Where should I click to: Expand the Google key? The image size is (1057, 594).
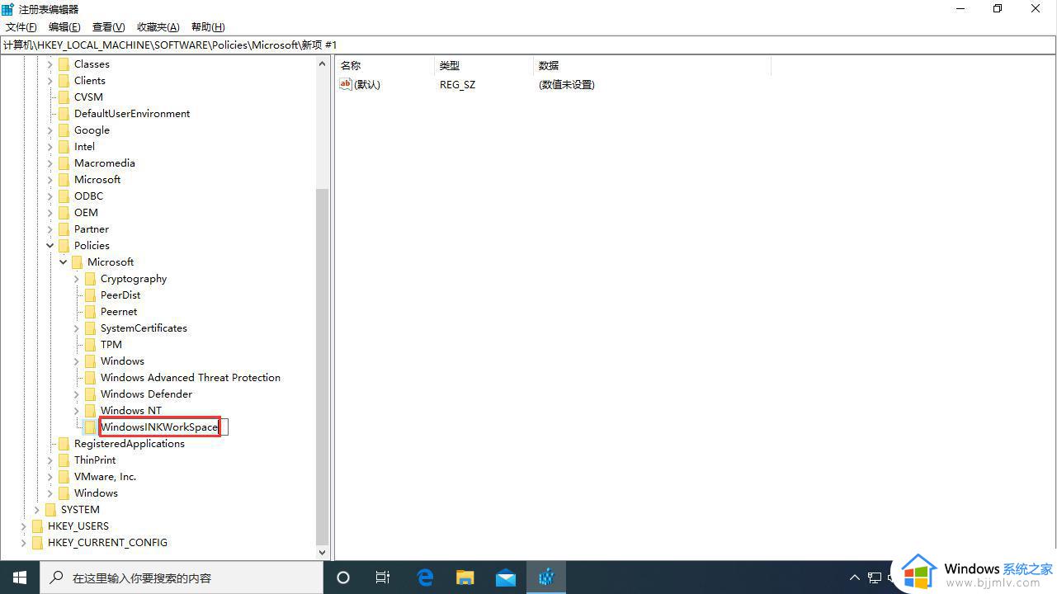point(50,130)
